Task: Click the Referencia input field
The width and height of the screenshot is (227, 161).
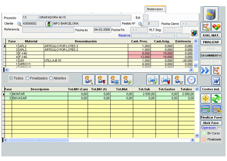Action: coord(48,30)
